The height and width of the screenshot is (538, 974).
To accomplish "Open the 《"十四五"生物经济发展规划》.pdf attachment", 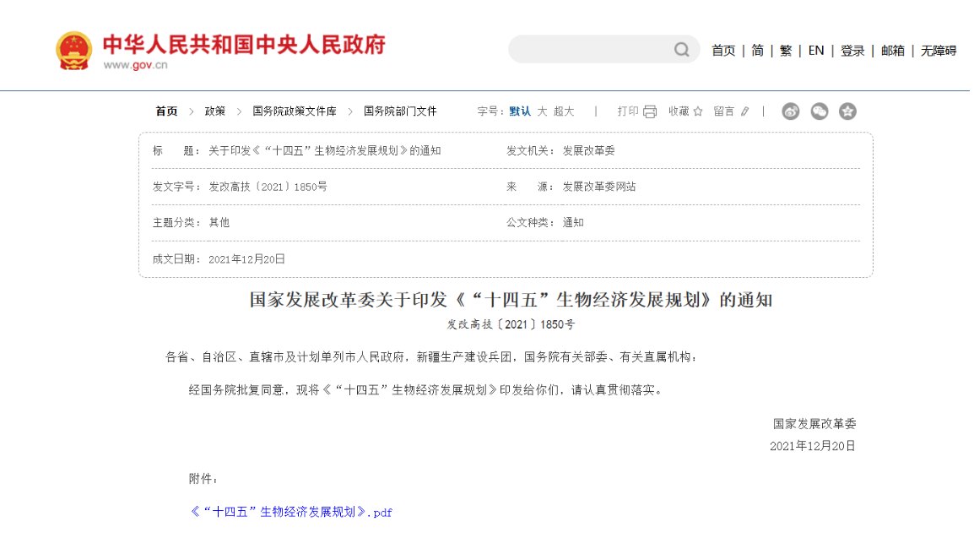I will tap(291, 512).
